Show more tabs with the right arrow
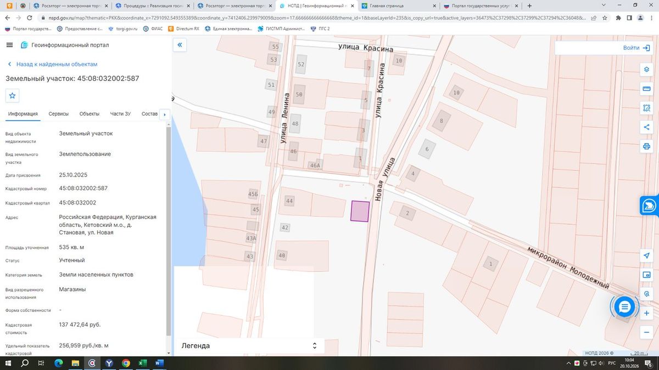 tap(164, 115)
